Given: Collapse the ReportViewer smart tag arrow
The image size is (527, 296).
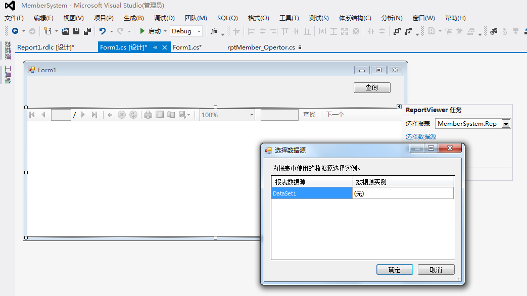Looking at the screenshot, I should 399,107.
